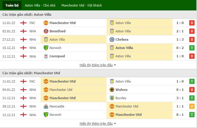The width and height of the screenshot is (197, 128).
Task: Open the Wolves team link
Action: tap(121, 90)
